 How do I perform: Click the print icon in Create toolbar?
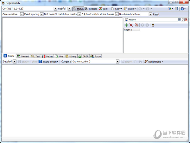coord(140,62)
